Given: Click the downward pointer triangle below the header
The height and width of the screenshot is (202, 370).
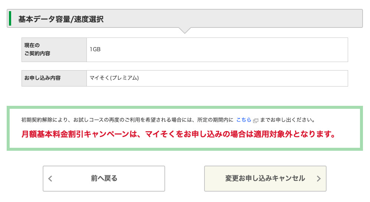Looking at the screenshot, I should 184,30.
